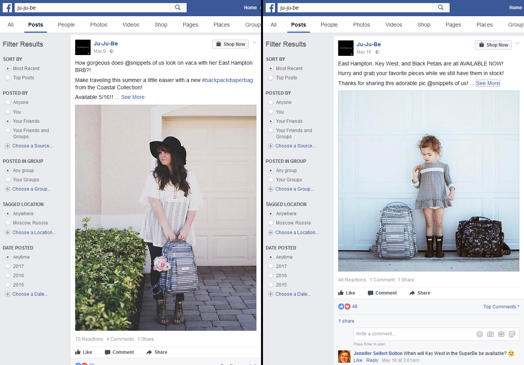The width and height of the screenshot is (524, 365).
Task: Click the public globe icon beside May 16
Action: pos(377,52)
